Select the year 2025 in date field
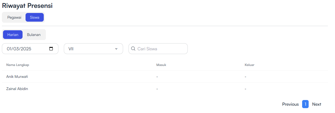 click(x=26, y=49)
